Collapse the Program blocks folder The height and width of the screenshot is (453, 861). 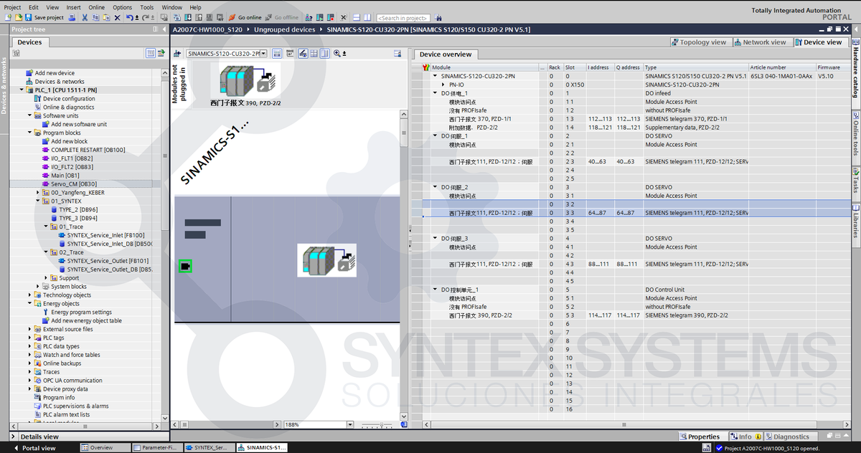[x=30, y=133]
